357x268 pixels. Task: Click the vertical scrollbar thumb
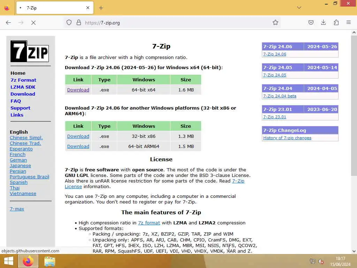354,105
